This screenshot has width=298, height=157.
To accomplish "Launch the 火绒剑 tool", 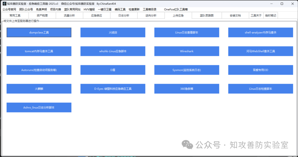I will pos(113,32).
